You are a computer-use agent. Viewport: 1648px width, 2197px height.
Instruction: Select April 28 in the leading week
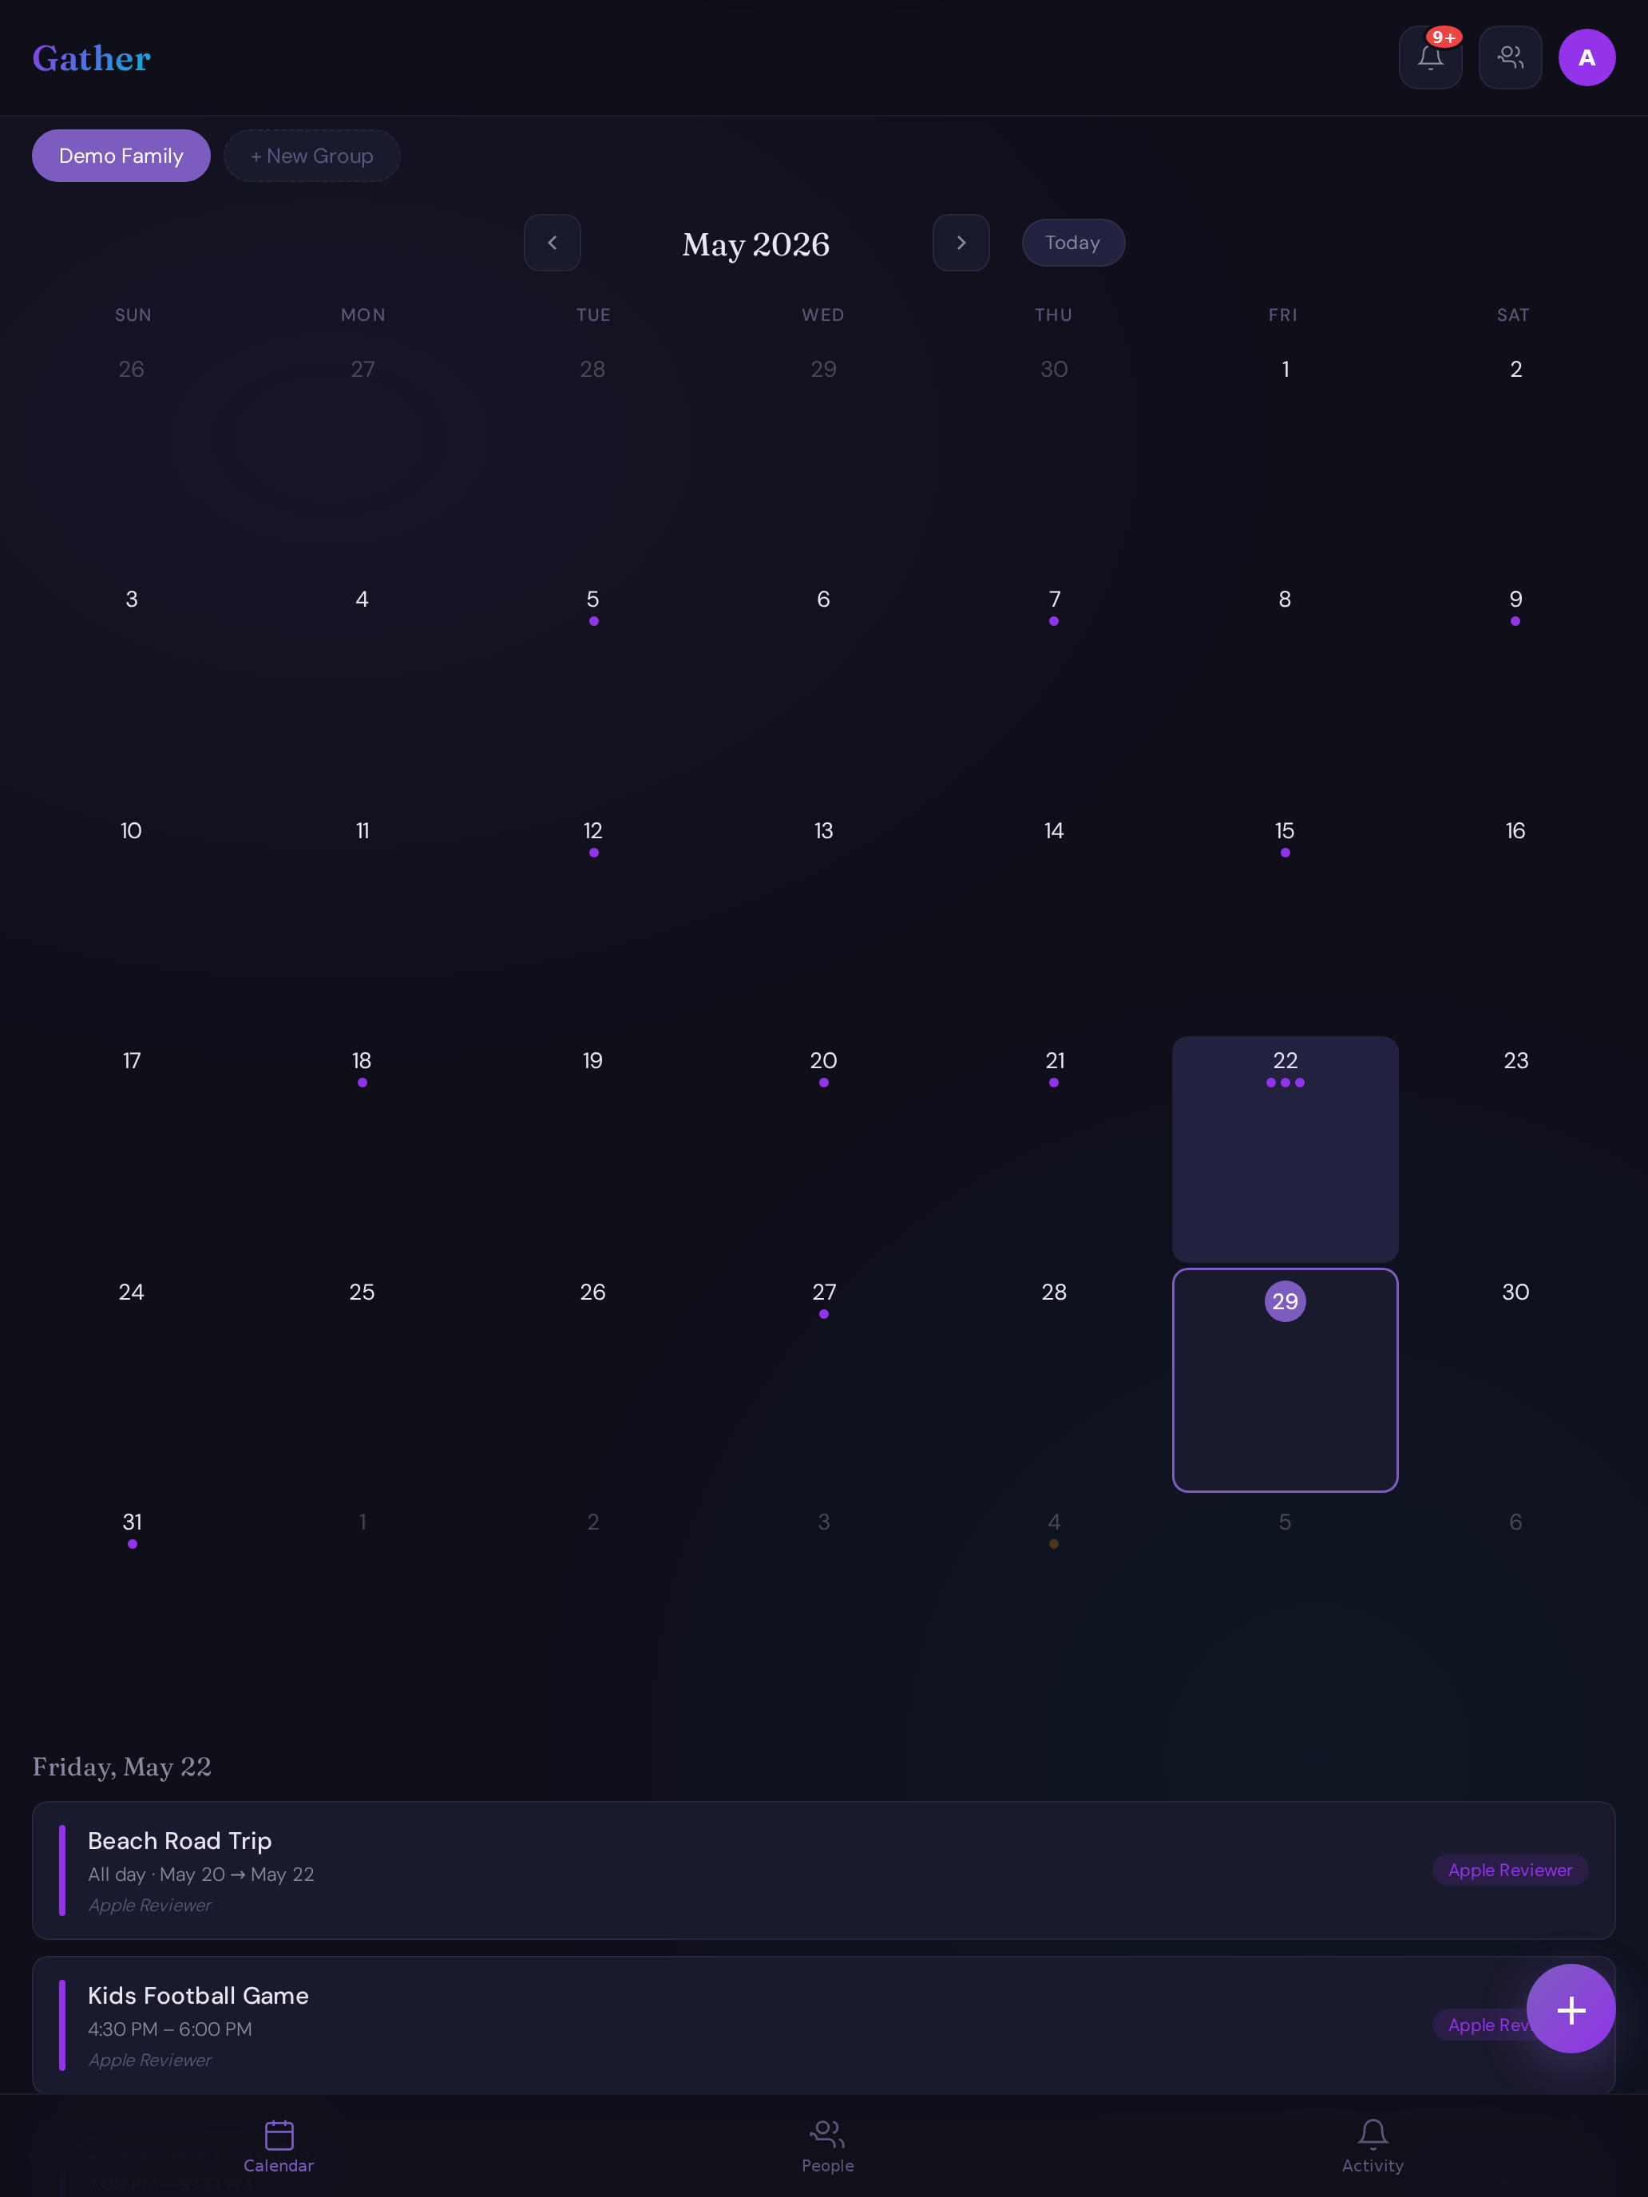click(x=593, y=458)
